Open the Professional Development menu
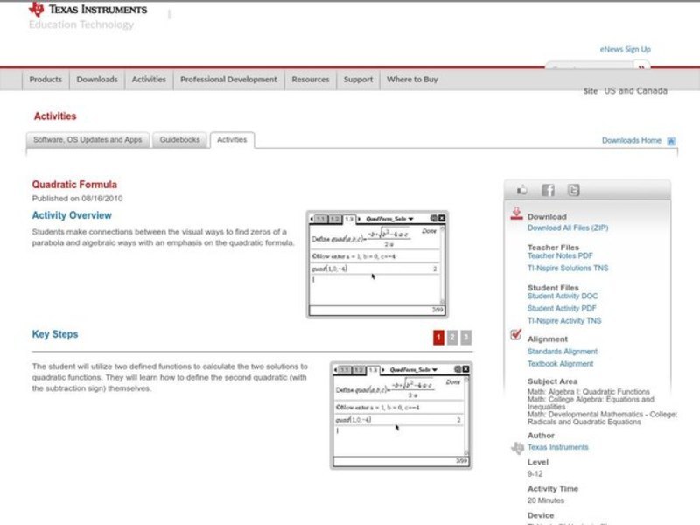The height and width of the screenshot is (525, 700). click(x=228, y=80)
